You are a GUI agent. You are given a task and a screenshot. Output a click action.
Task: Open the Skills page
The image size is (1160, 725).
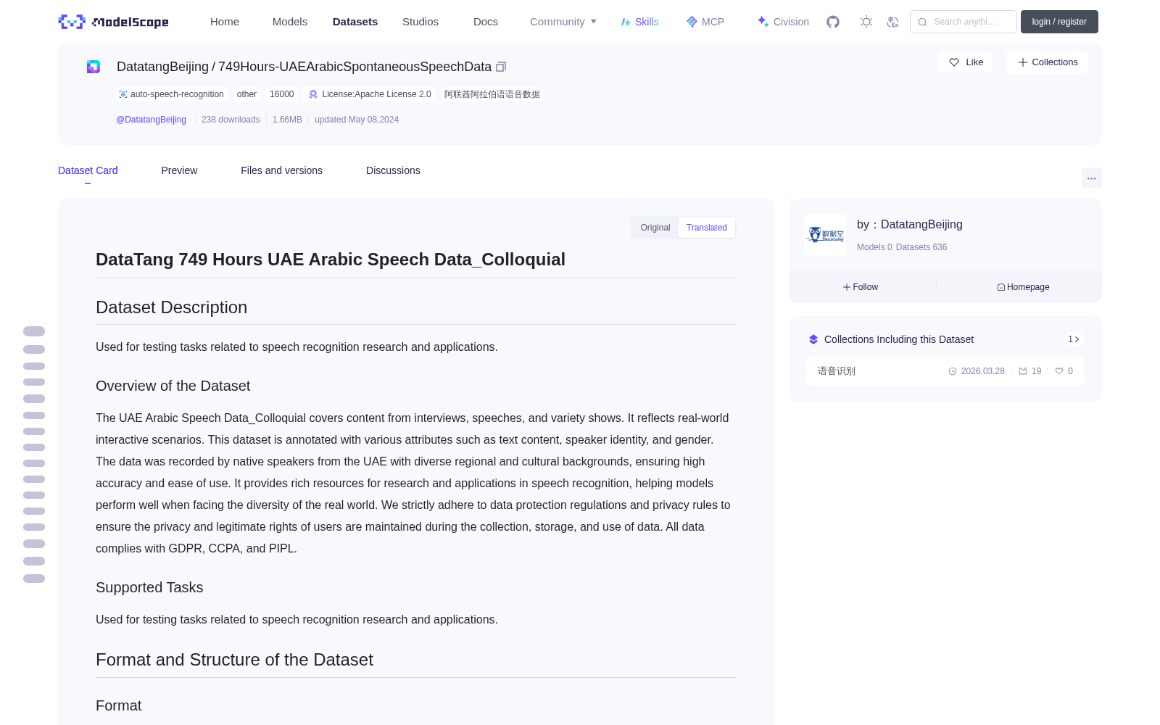pos(639,22)
